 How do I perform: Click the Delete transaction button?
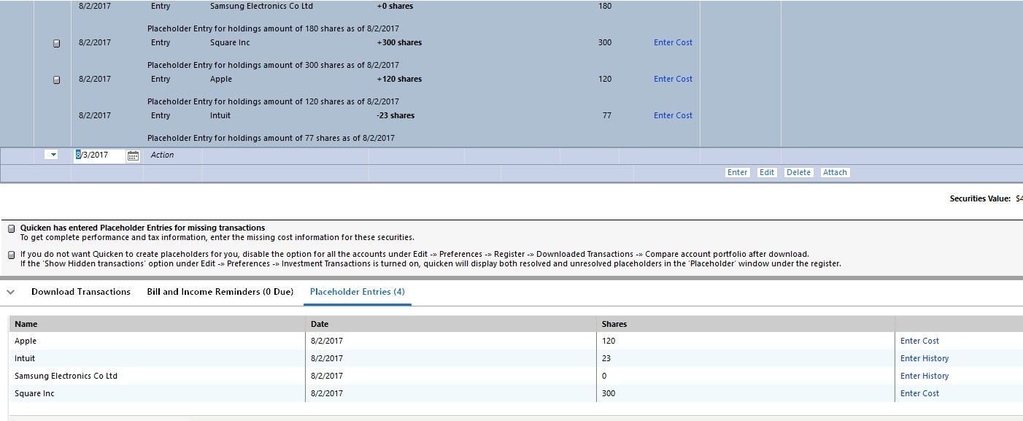point(798,173)
